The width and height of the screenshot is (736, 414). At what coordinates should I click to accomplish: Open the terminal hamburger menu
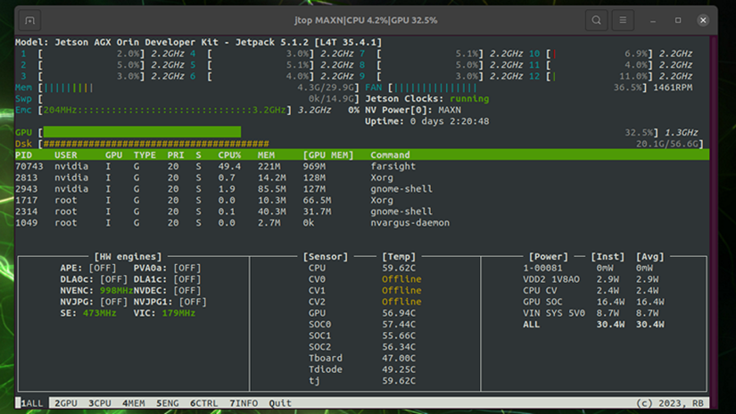point(623,21)
